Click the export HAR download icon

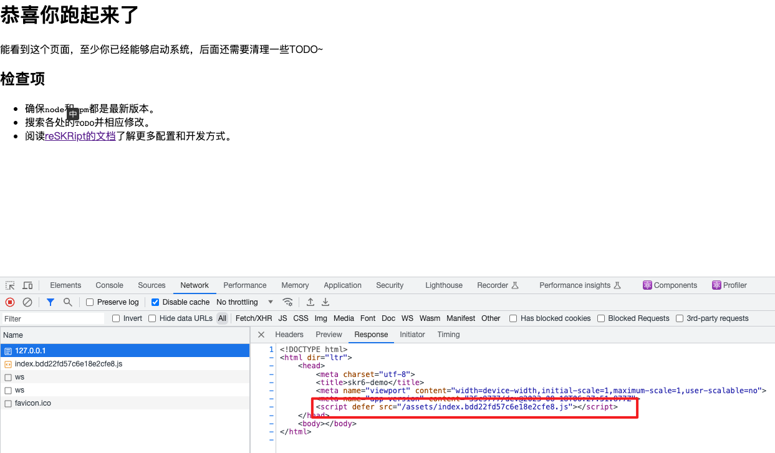tap(325, 302)
